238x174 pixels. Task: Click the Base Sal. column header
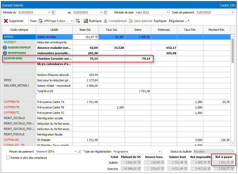(85, 30)
